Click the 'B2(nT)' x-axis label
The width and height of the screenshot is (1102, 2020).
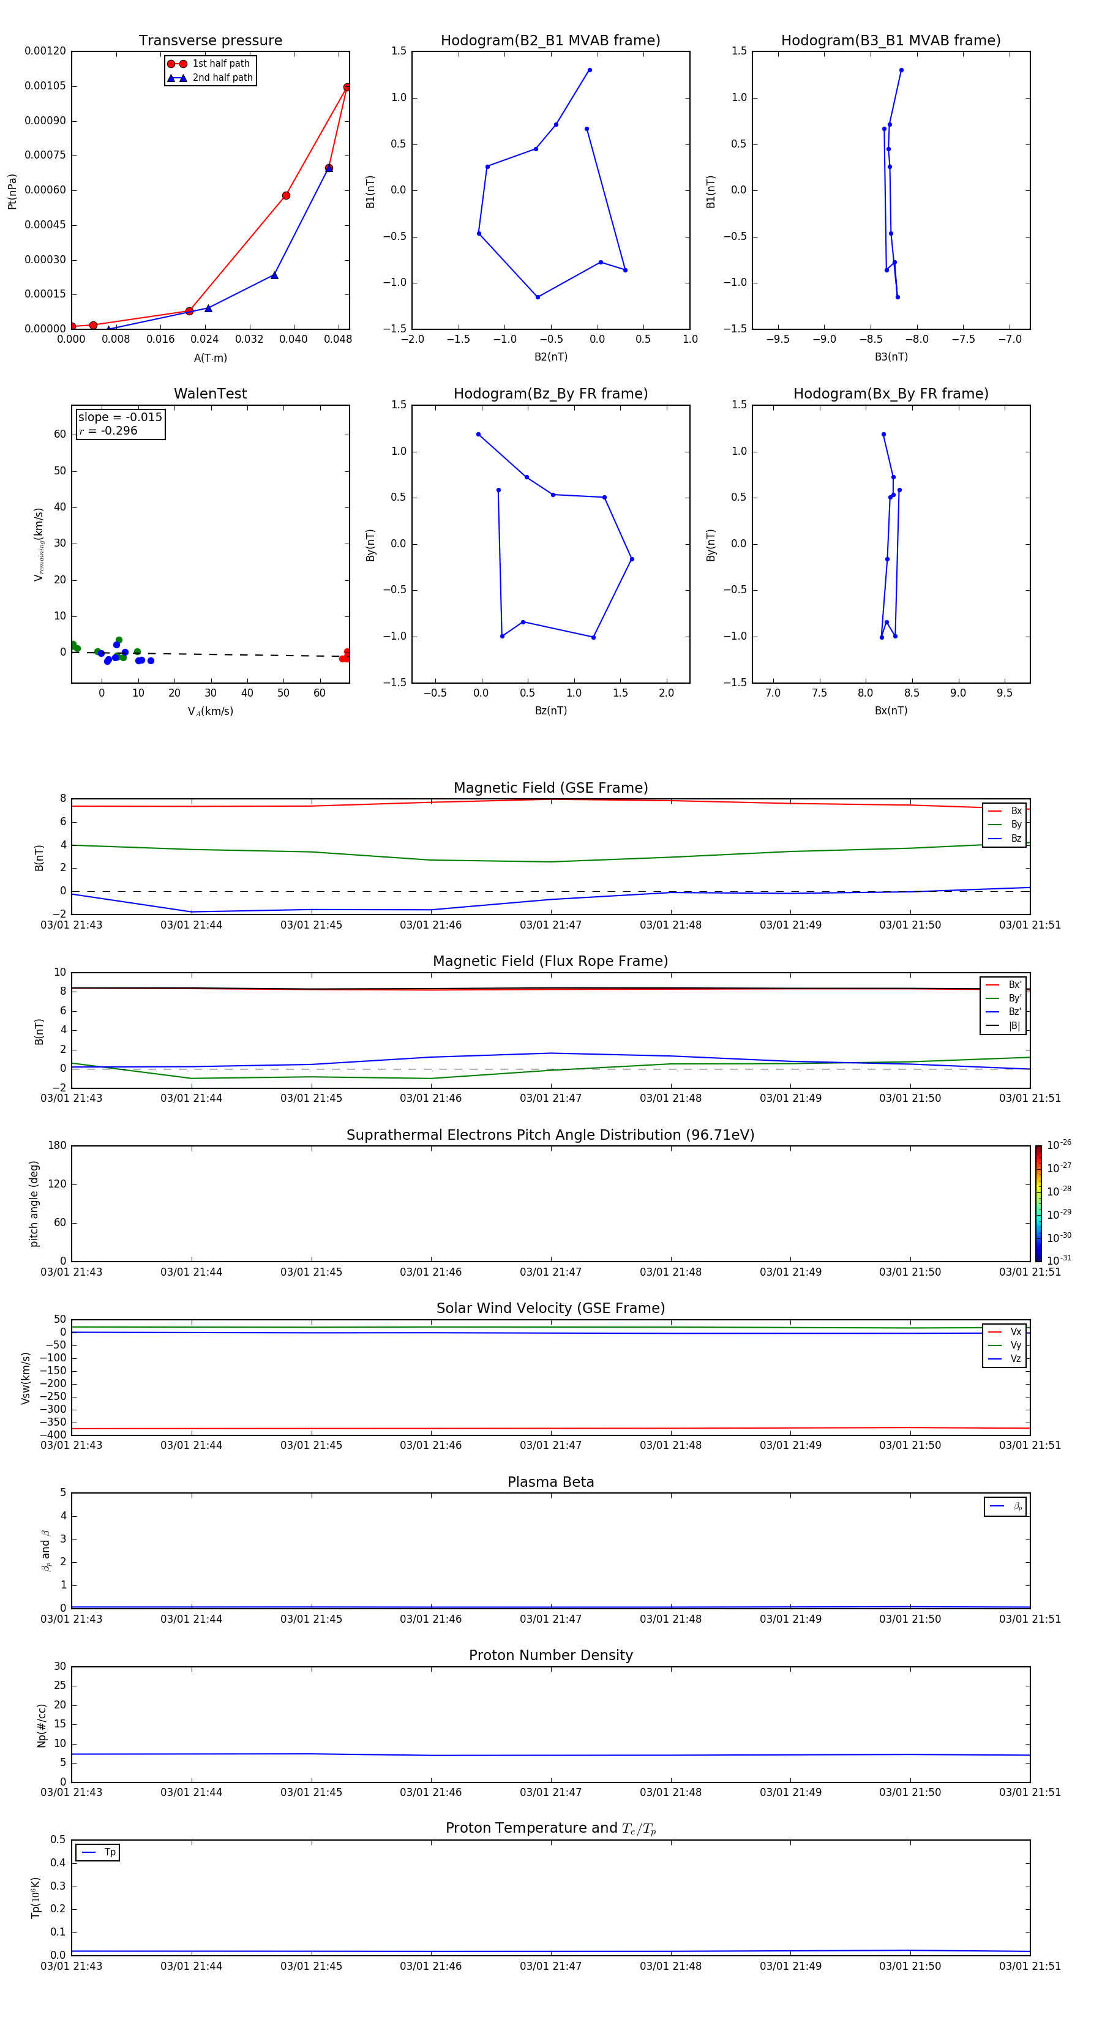pos(550,357)
